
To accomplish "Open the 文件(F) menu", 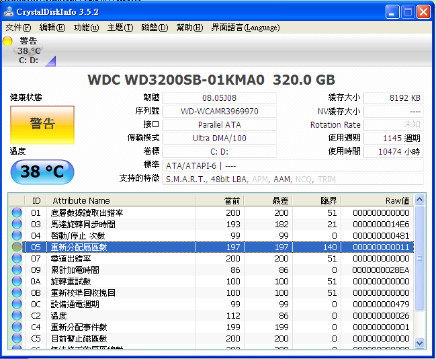I will 18,28.
